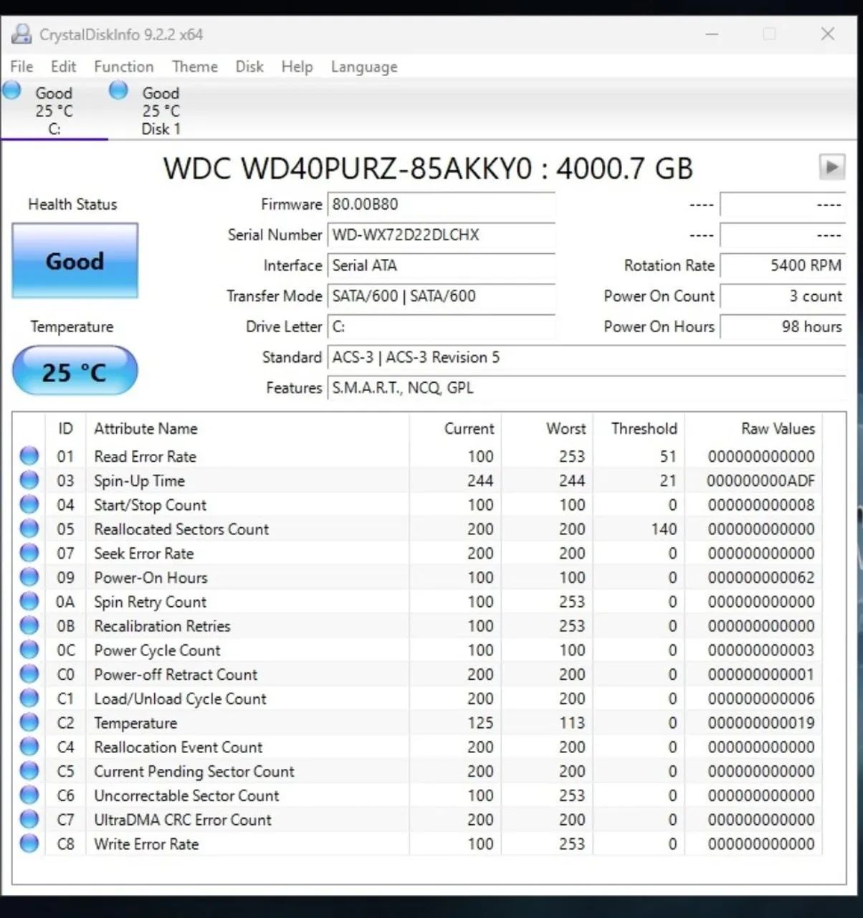Click the Spin-Up Time attribute name
Image resolution: width=863 pixels, height=918 pixels.
click(140, 481)
